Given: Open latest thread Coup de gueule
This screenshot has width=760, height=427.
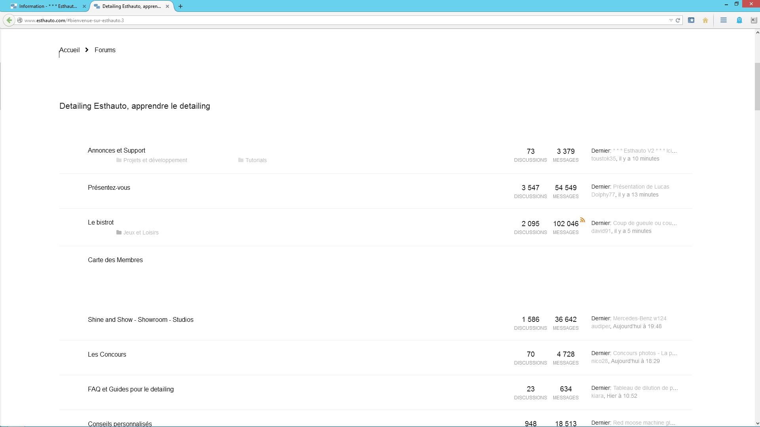Looking at the screenshot, I should 645,223.
